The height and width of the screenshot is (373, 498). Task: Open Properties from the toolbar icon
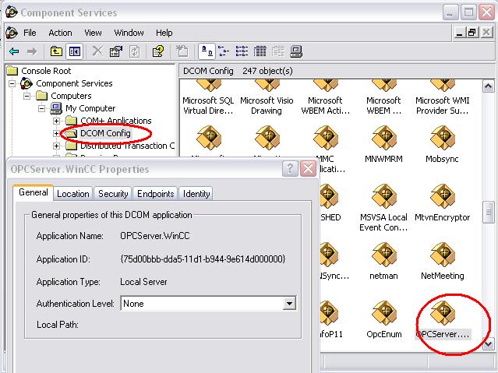pyautogui.click(x=116, y=51)
